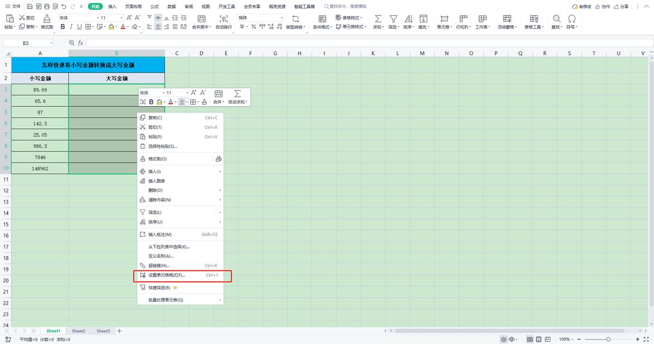This screenshot has height=344, width=654.
Task: Pick the font color swatch
Action: click(x=123, y=26)
